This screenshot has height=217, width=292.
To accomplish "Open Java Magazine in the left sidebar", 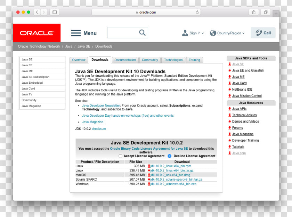I will tap(42, 106).
